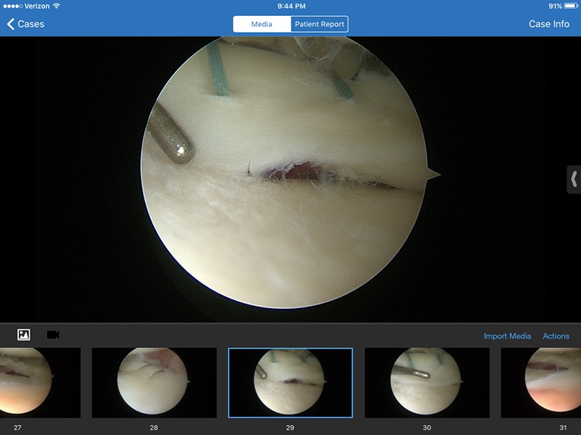This screenshot has width=581, height=435.
Task: Tap the Verizon carrier label
Action: point(37,6)
